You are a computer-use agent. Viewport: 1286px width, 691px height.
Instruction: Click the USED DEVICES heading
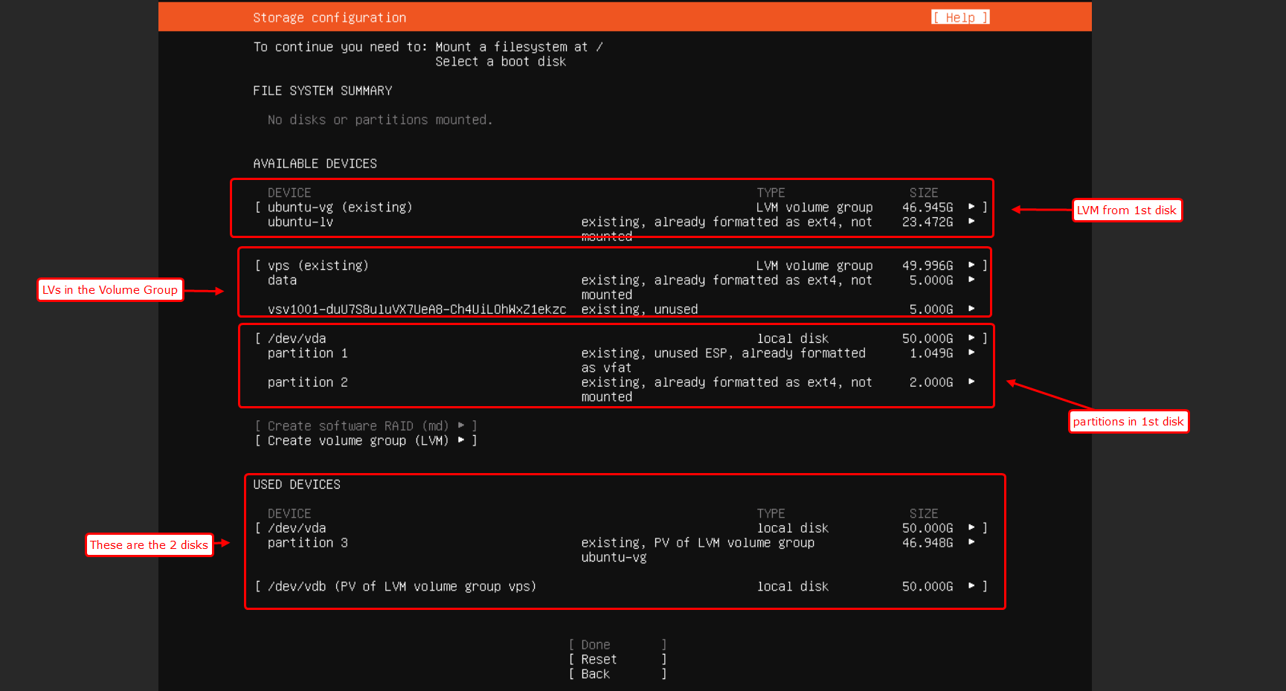click(x=297, y=484)
